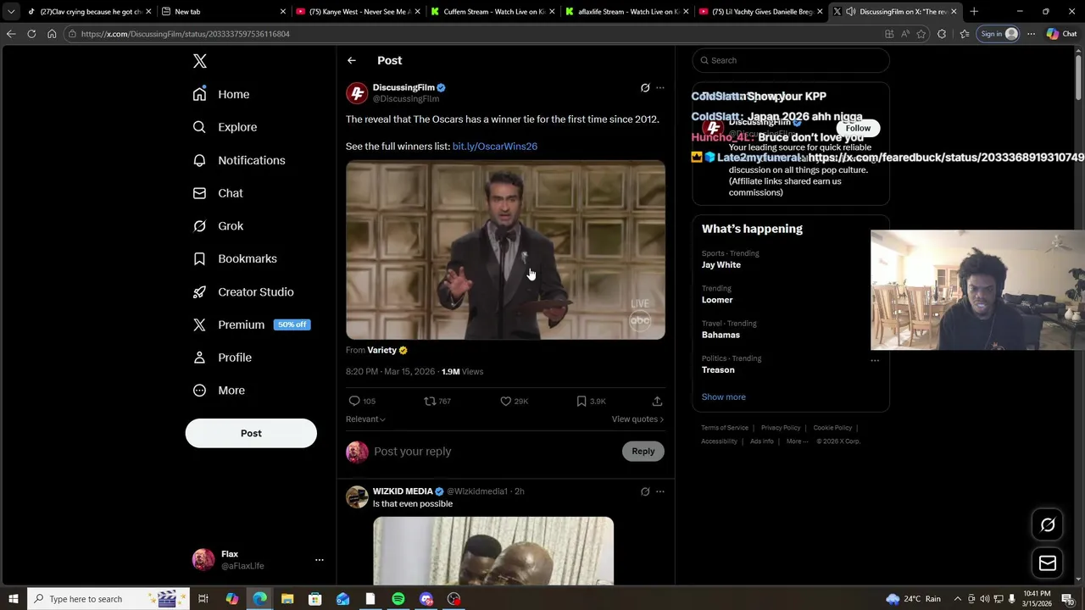Open account menu next to Flax
This screenshot has height=610, width=1085.
tap(320, 560)
